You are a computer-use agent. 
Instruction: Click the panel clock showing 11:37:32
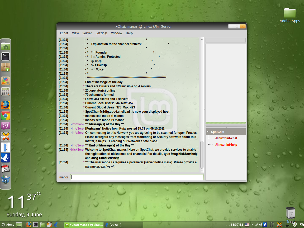pos(237,225)
